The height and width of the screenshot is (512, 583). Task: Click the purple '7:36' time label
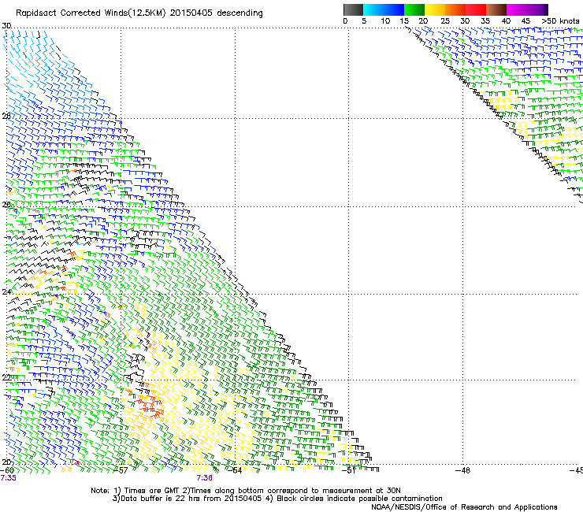(205, 478)
